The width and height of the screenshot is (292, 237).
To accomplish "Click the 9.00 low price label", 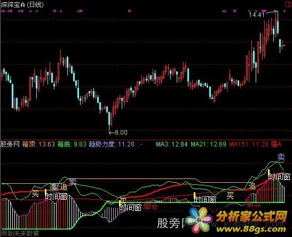I will pyautogui.click(x=121, y=133).
